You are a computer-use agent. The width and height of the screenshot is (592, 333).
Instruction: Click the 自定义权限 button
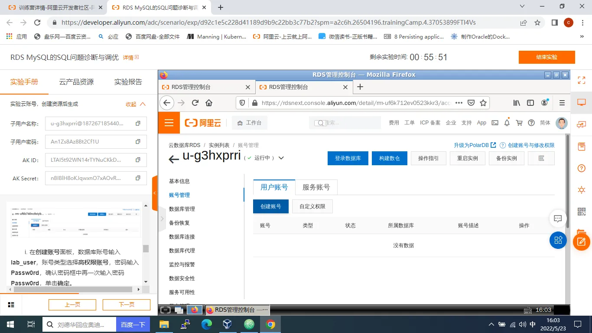click(x=312, y=206)
